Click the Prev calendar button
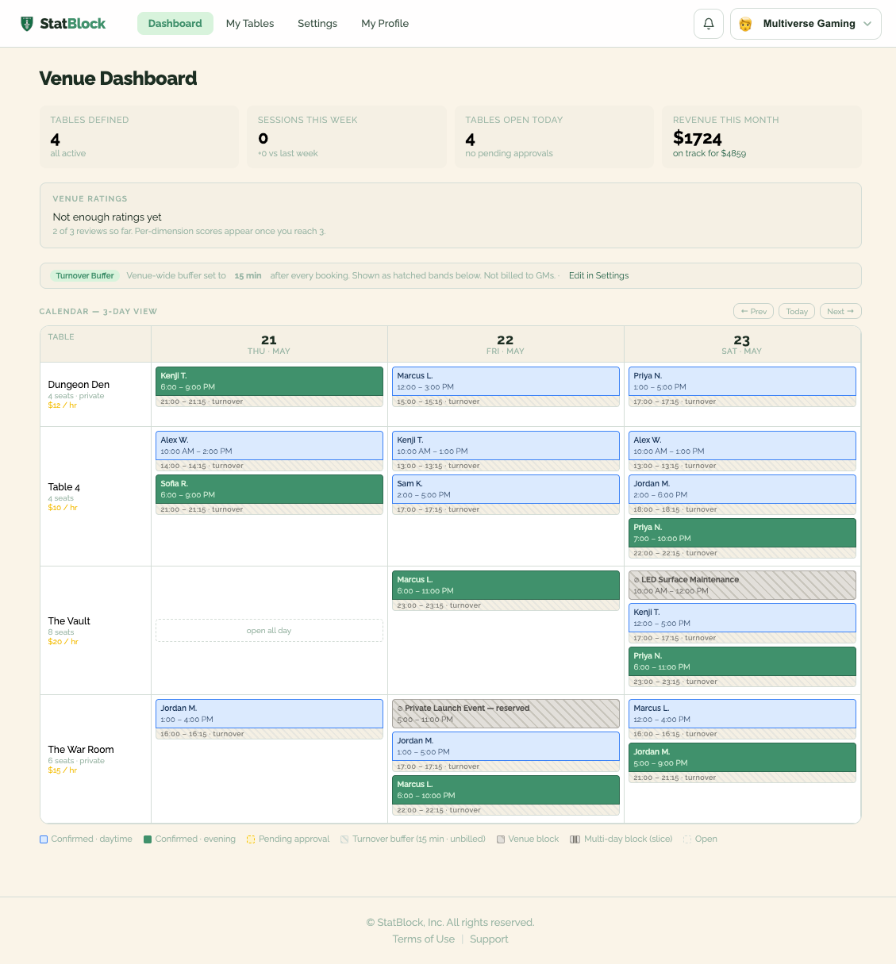896x964 pixels. [753, 311]
